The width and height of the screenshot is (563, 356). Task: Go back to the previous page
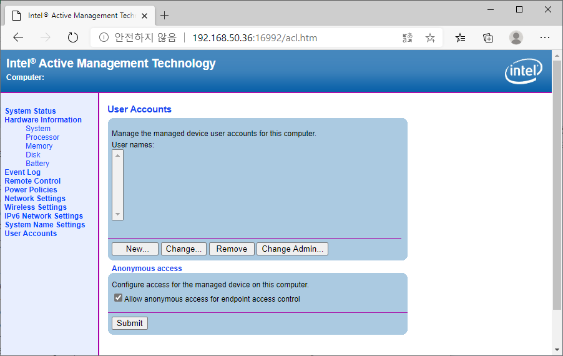click(18, 37)
